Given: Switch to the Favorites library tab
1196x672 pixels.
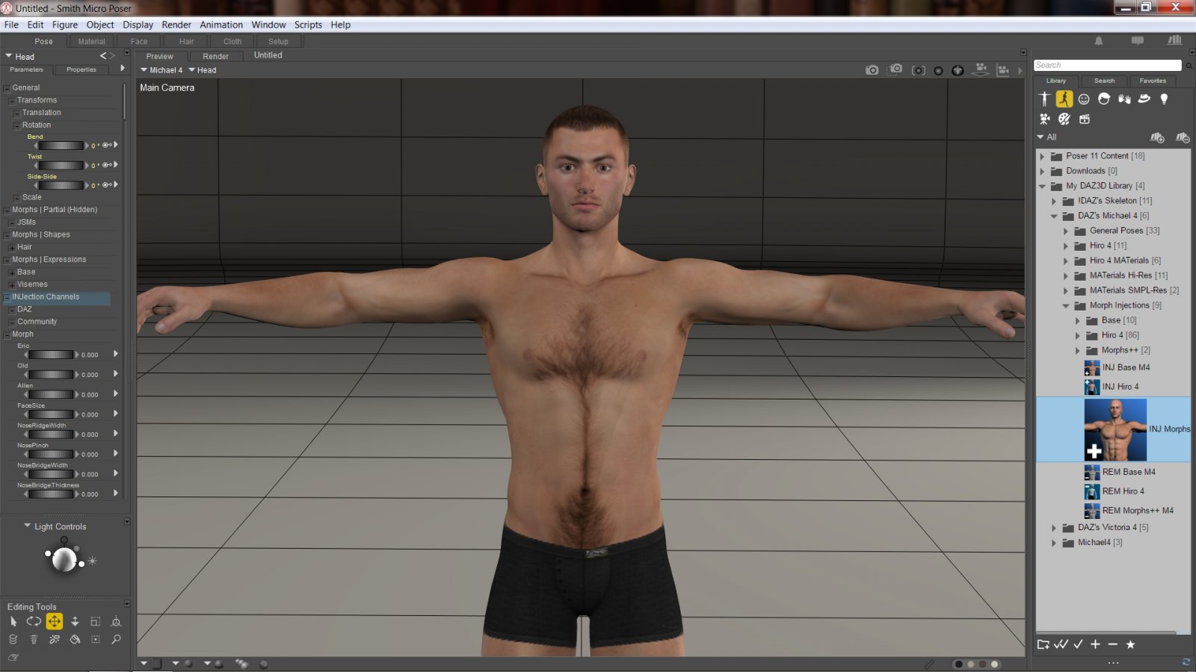Looking at the screenshot, I should click(x=1153, y=81).
